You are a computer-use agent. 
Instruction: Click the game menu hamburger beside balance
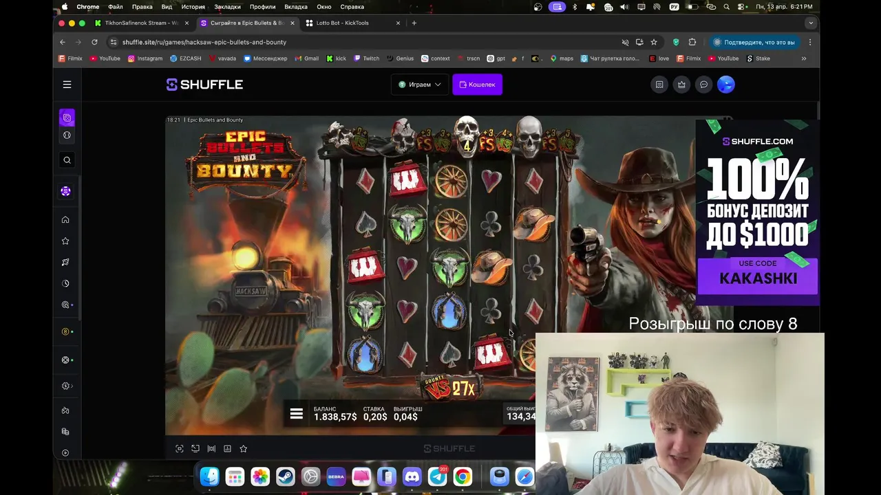296,414
